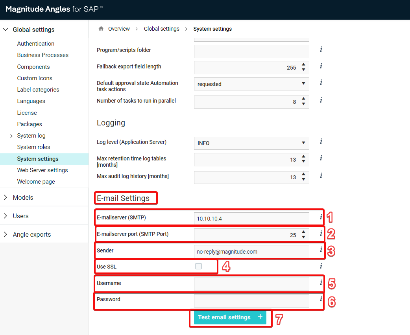
Task: Collapse the Global settings section
Action: pyautogui.click(x=6, y=29)
